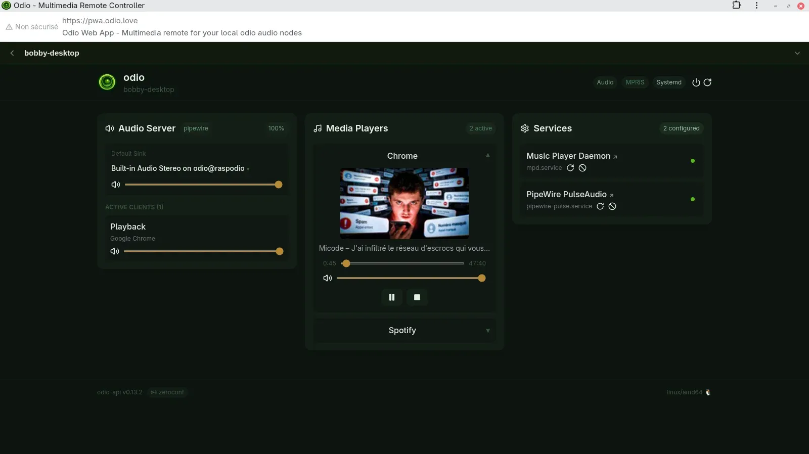Restart the mpd.service
Image resolution: width=809 pixels, height=454 pixels.
(570, 168)
